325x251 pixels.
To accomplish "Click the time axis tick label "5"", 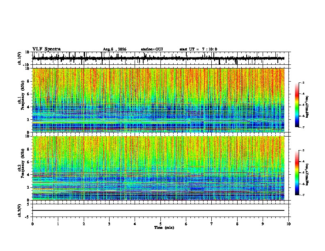I will (160, 224).
